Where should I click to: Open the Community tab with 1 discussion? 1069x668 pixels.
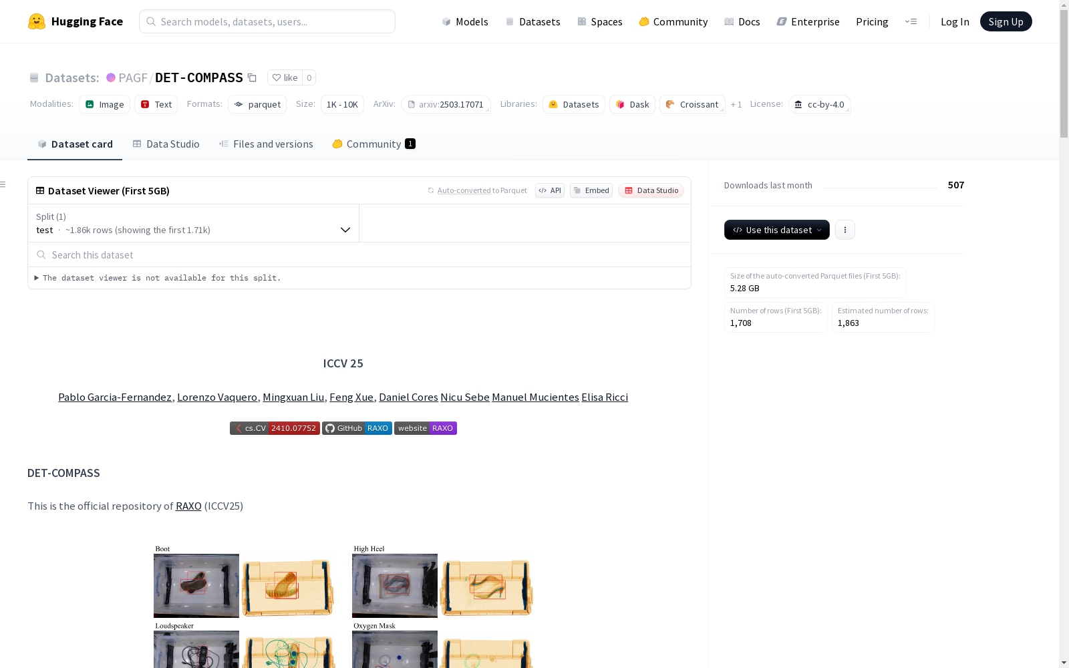(373, 144)
